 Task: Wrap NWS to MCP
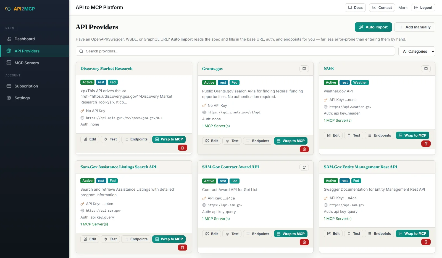coord(412,135)
